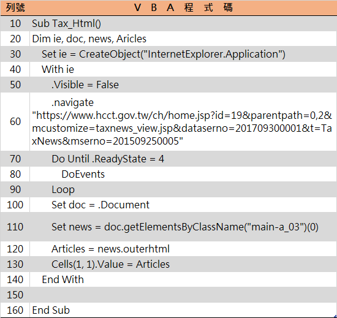Click the With ie code cell
The height and width of the screenshot is (318, 337).
tap(183, 69)
